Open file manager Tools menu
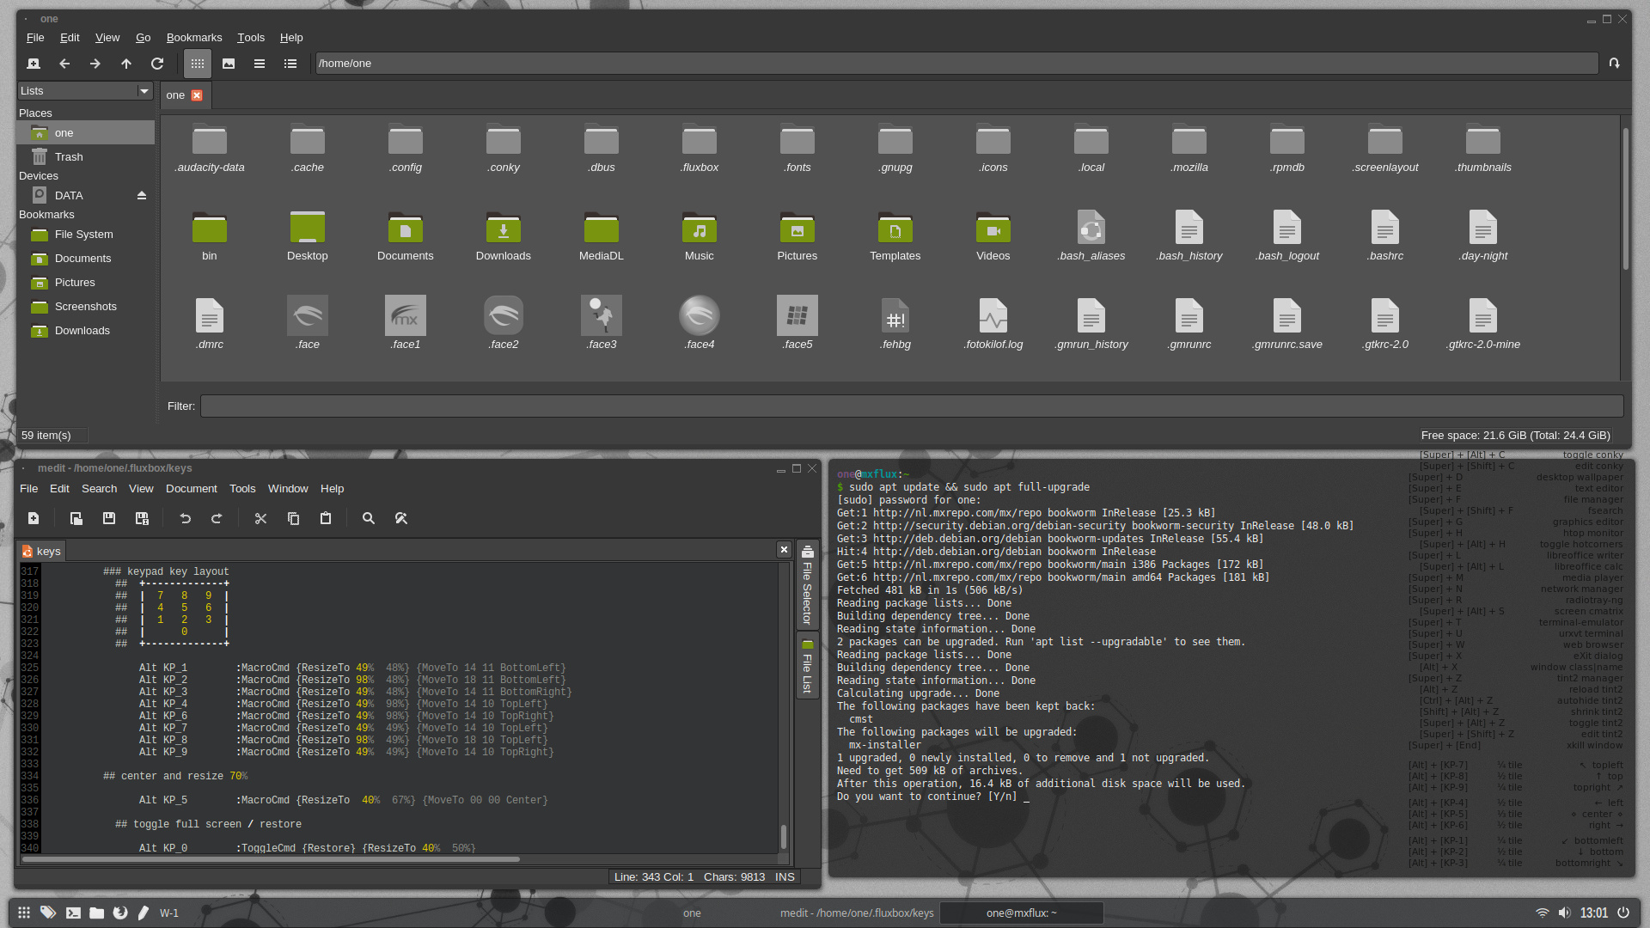The width and height of the screenshot is (1650, 928). [251, 38]
